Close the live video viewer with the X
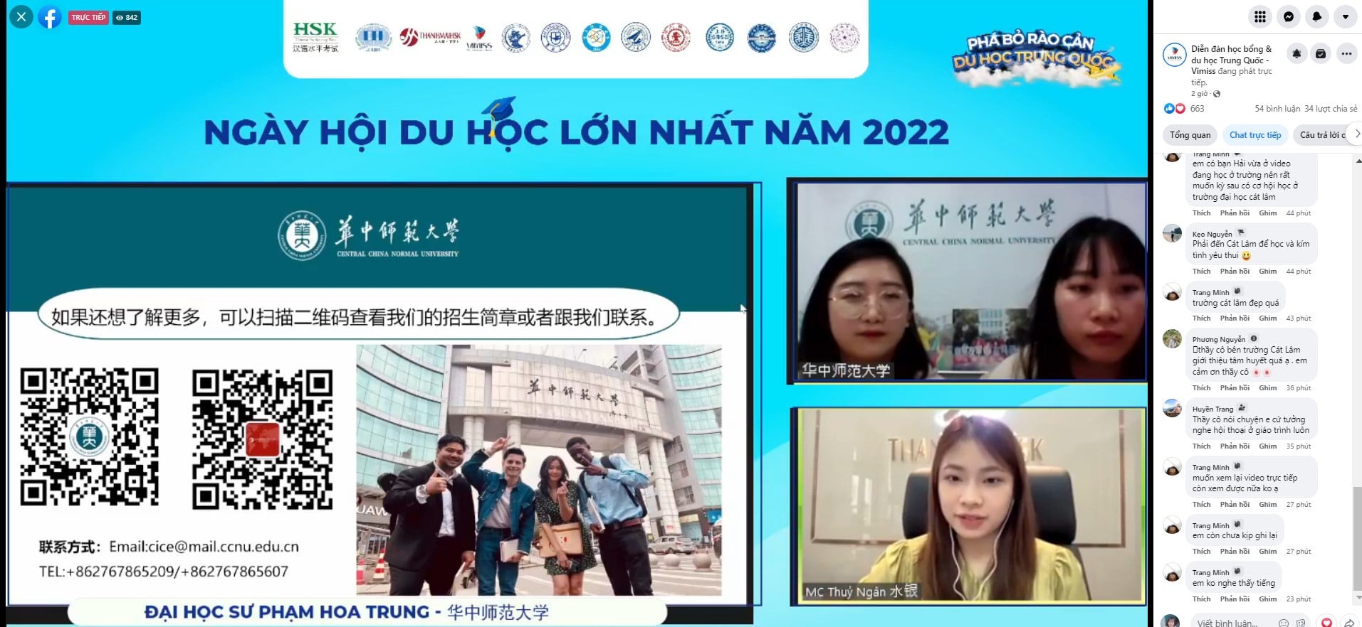This screenshot has height=627, width=1362. point(21,16)
